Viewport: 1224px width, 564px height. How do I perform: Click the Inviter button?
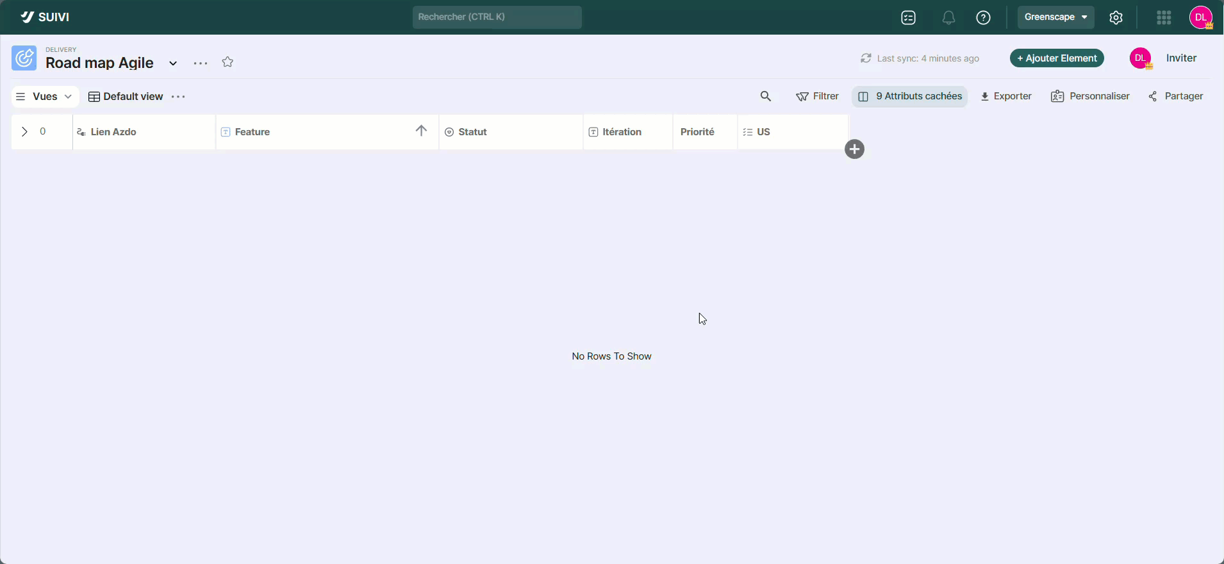1181,58
